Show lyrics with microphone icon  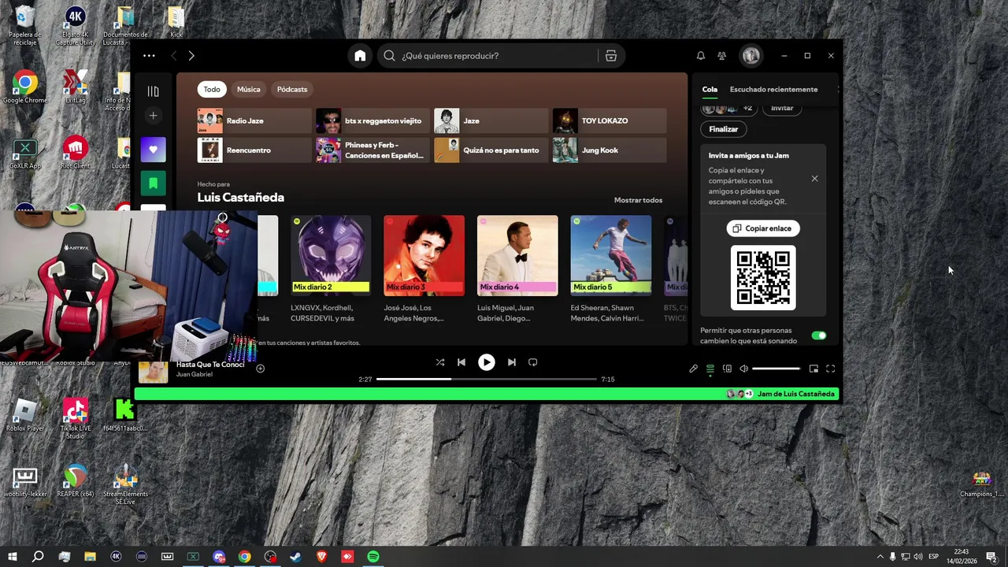point(693,369)
